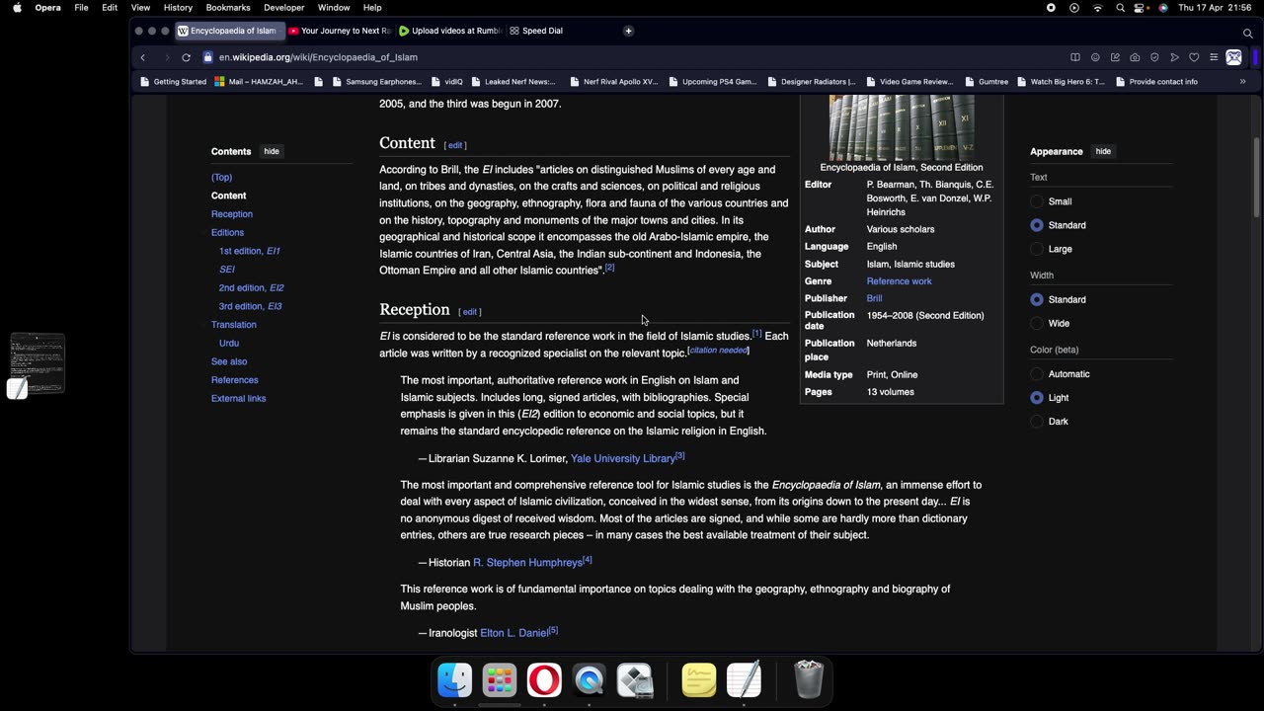Open the Encyclopaedia of Islam book cover image

[x=902, y=127]
